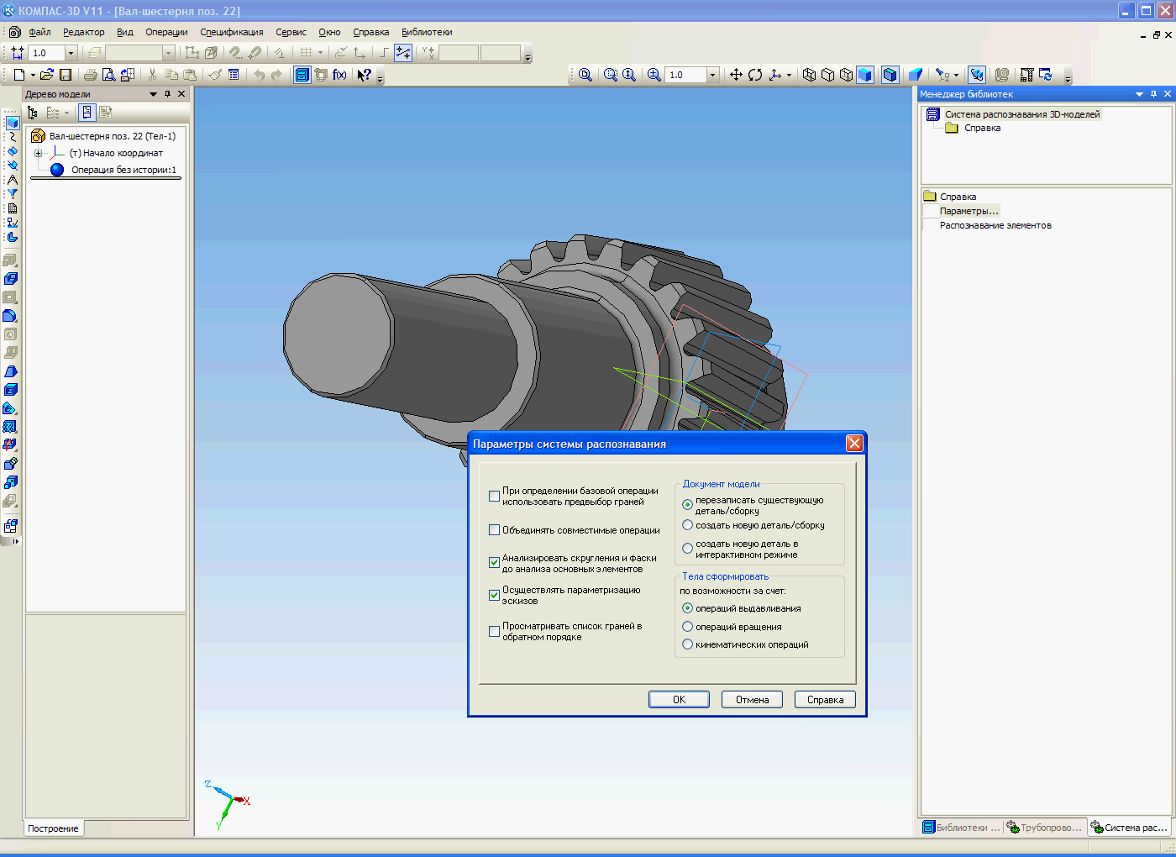Open the Операции menu
This screenshot has width=1176, height=857.
166,32
